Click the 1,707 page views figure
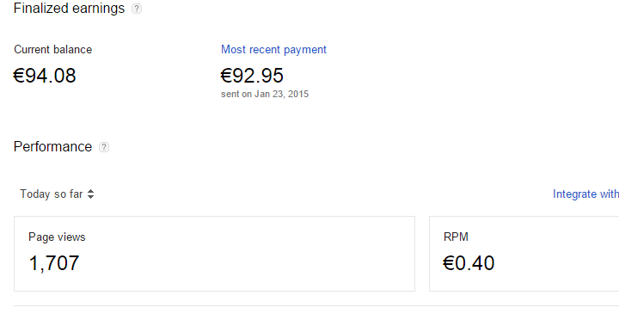Viewport: 619px width, 320px height. (x=54, y=263)
